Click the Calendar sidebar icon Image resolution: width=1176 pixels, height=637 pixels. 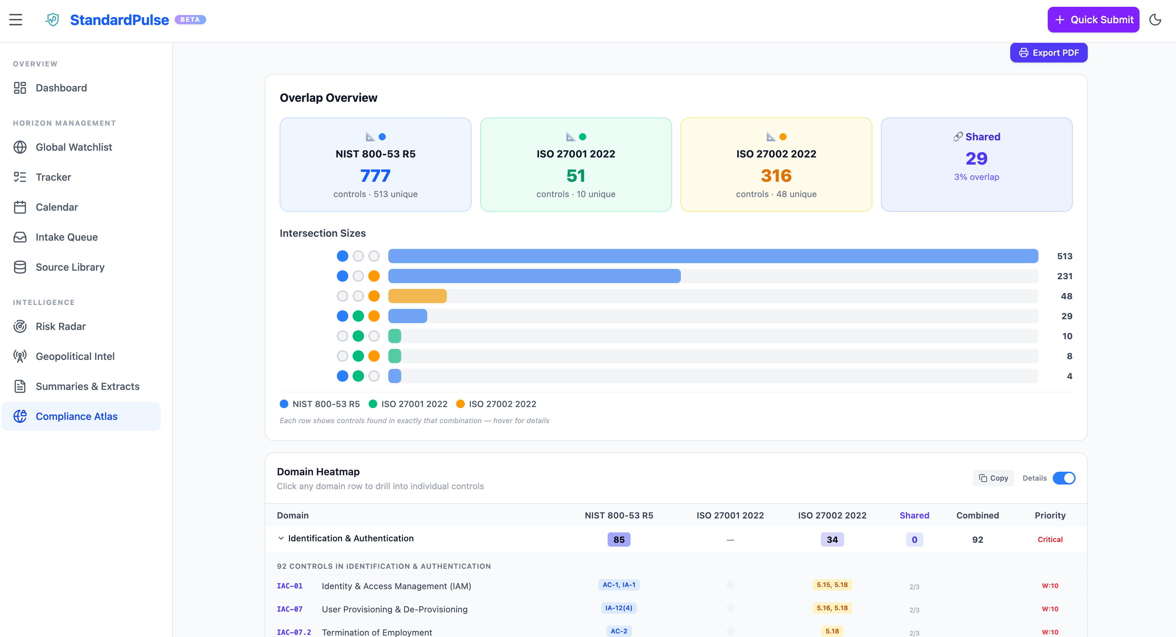[x=20, y=207]
